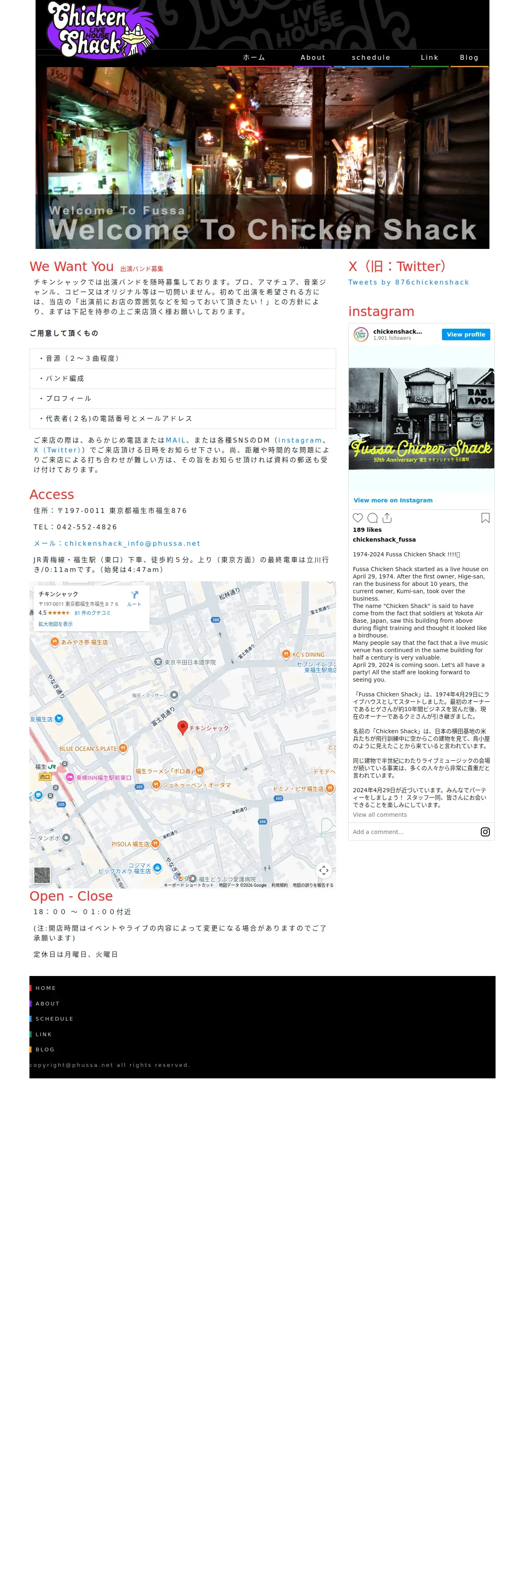
Task: Click map 利用規約 terms link
Action: [x=279, y=885]
